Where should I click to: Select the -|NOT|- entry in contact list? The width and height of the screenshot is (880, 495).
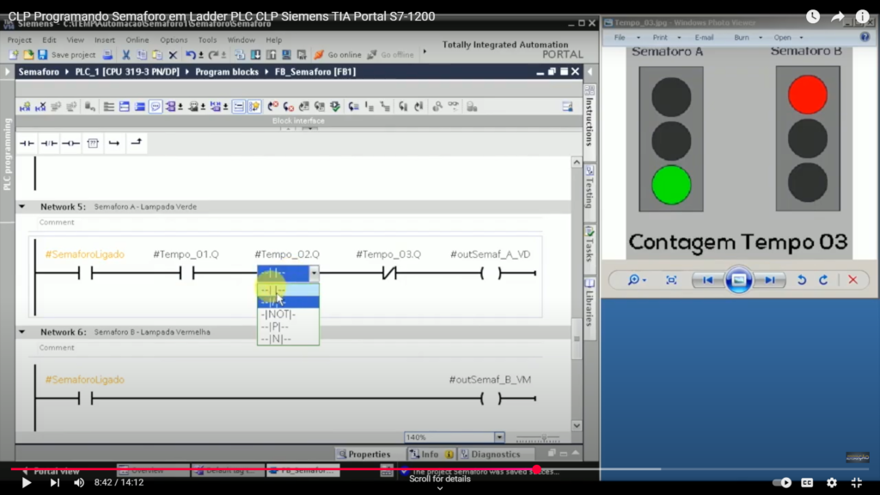288,315
